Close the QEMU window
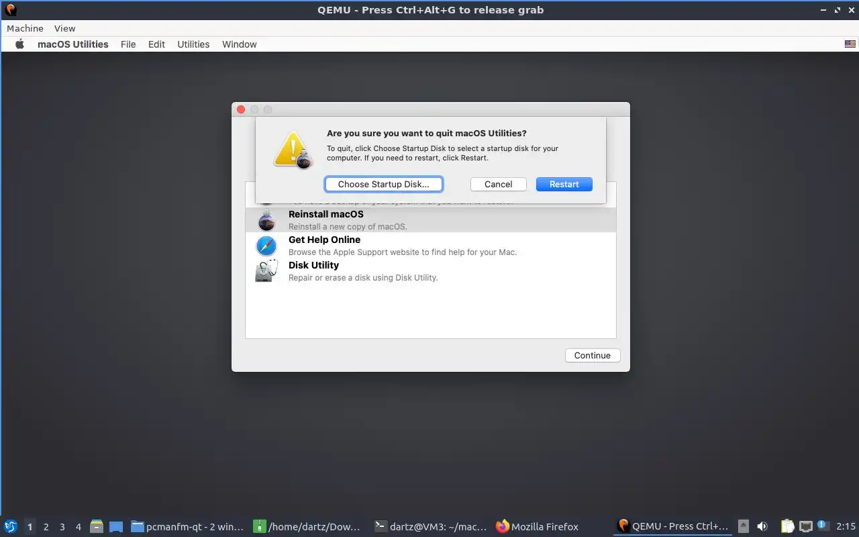This screenshot has height=537, width=859. click(x=850, y=10)
